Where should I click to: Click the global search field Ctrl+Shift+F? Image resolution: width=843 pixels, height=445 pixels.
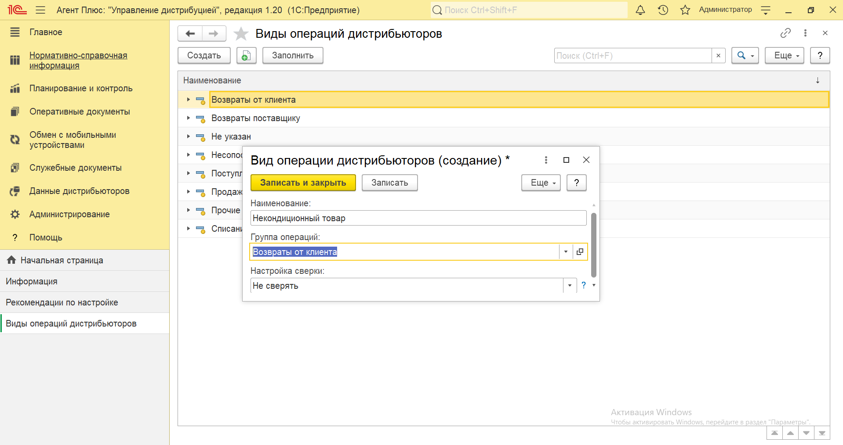click(529, 10)
